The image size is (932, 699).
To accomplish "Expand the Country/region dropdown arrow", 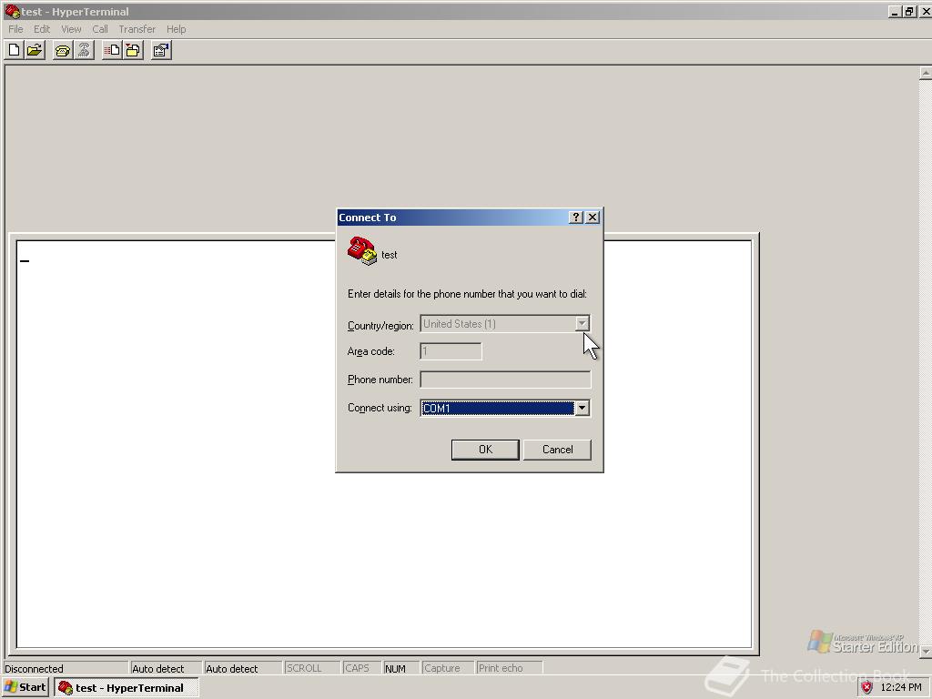I will click(582, 324).
